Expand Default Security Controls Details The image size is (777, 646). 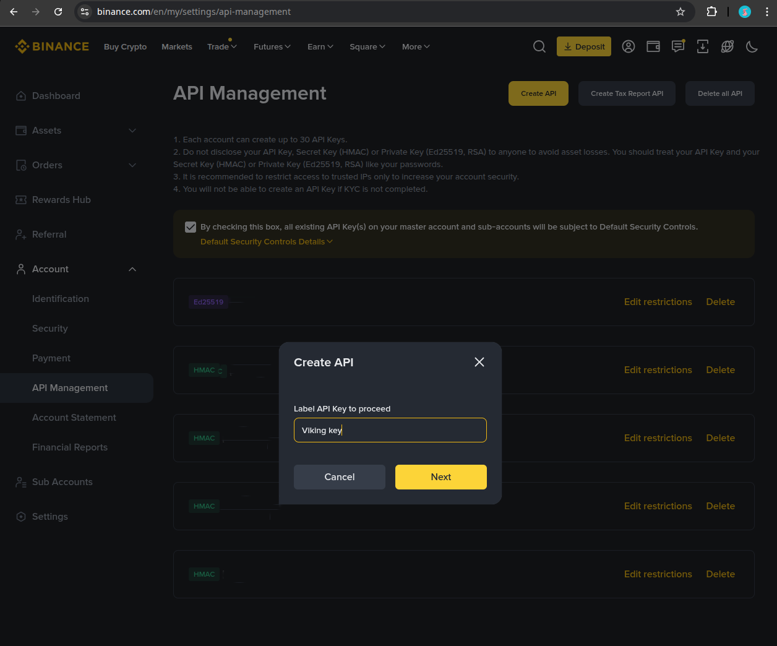coord(267,242)
